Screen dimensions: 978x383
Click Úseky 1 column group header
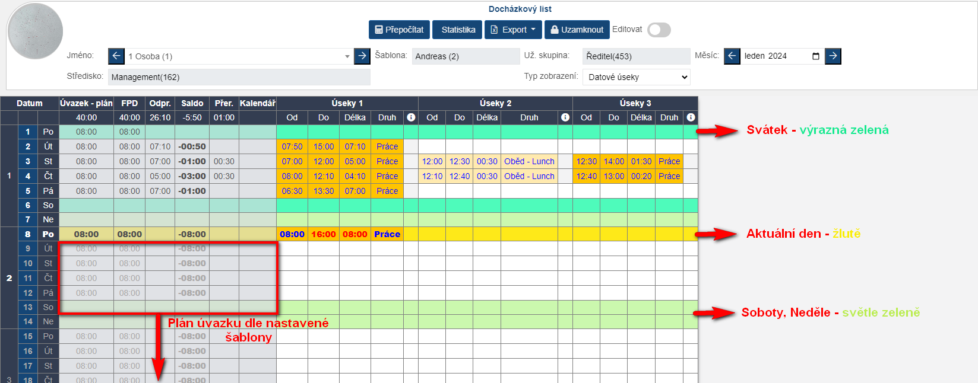(347, 103)
